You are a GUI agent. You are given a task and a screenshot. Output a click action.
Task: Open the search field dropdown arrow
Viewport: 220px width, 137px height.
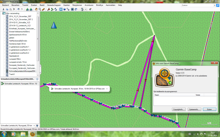[x=215, y=5]
